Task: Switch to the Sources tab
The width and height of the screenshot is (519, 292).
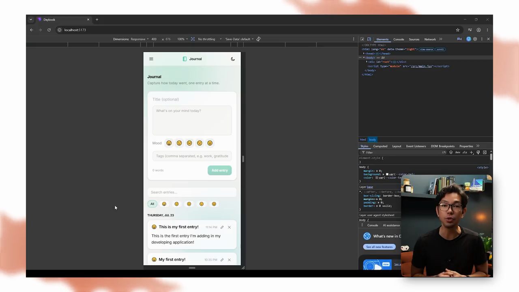Action: pos(414,39)
